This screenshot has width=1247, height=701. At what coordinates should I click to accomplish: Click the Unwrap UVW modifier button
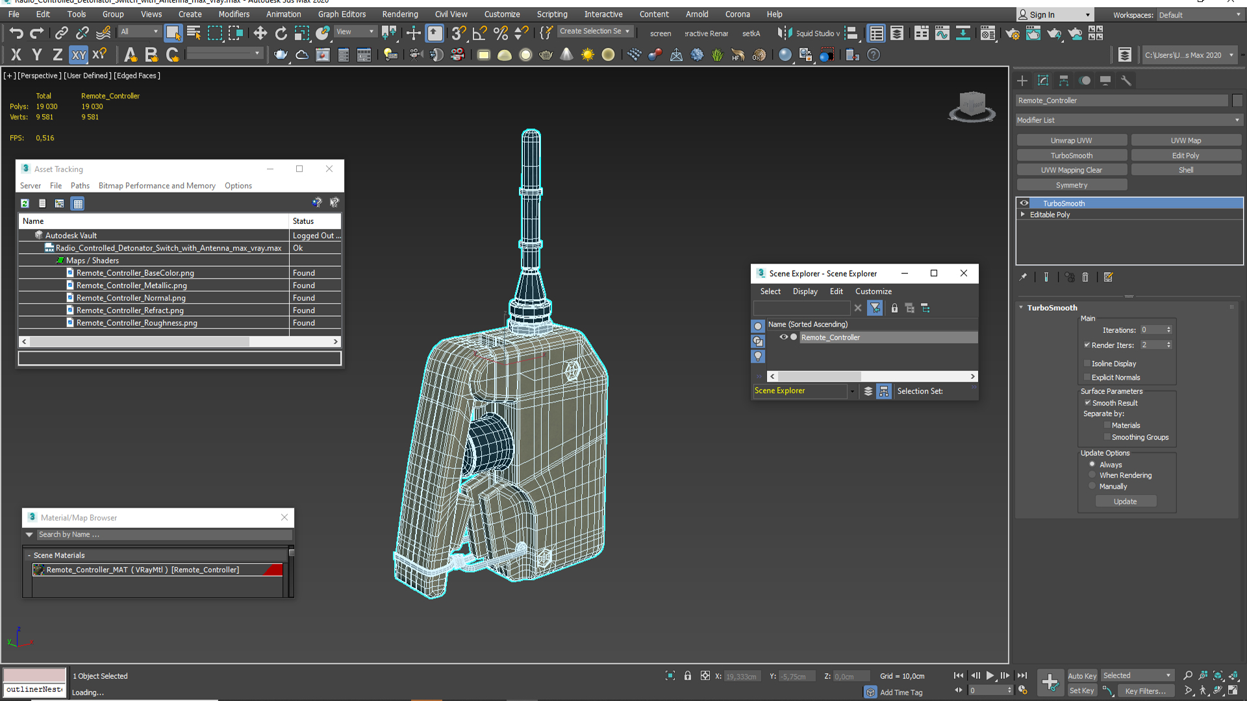pos(1072,140)
